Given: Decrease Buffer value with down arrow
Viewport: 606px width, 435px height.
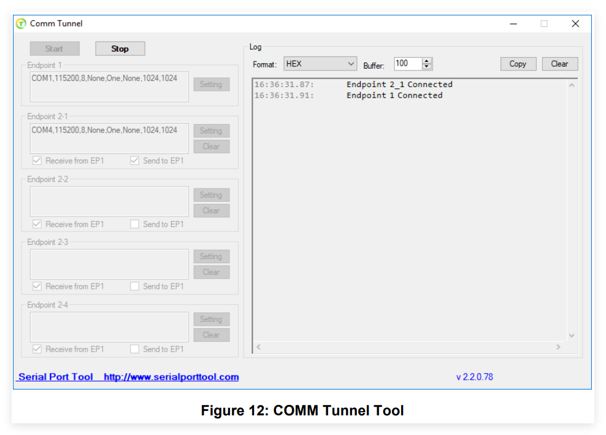Looking at the screenshot, I should pos(427,66).
